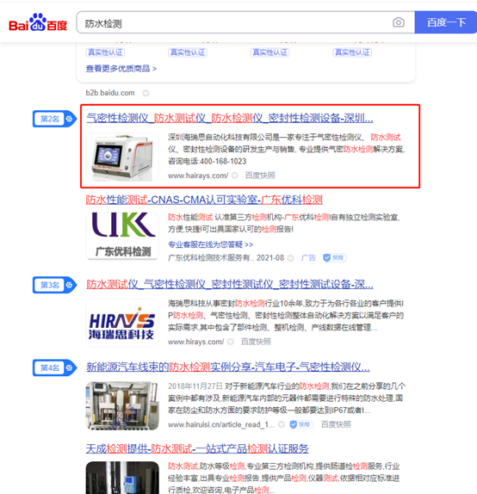
Task: Open 百度快照 for hairuisi.cn result
Action: (x=336, y=424)
